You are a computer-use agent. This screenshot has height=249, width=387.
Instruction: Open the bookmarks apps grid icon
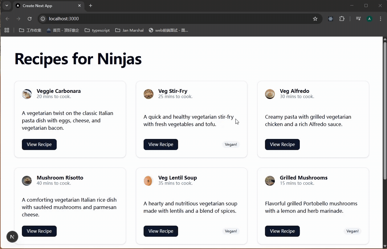7,30
